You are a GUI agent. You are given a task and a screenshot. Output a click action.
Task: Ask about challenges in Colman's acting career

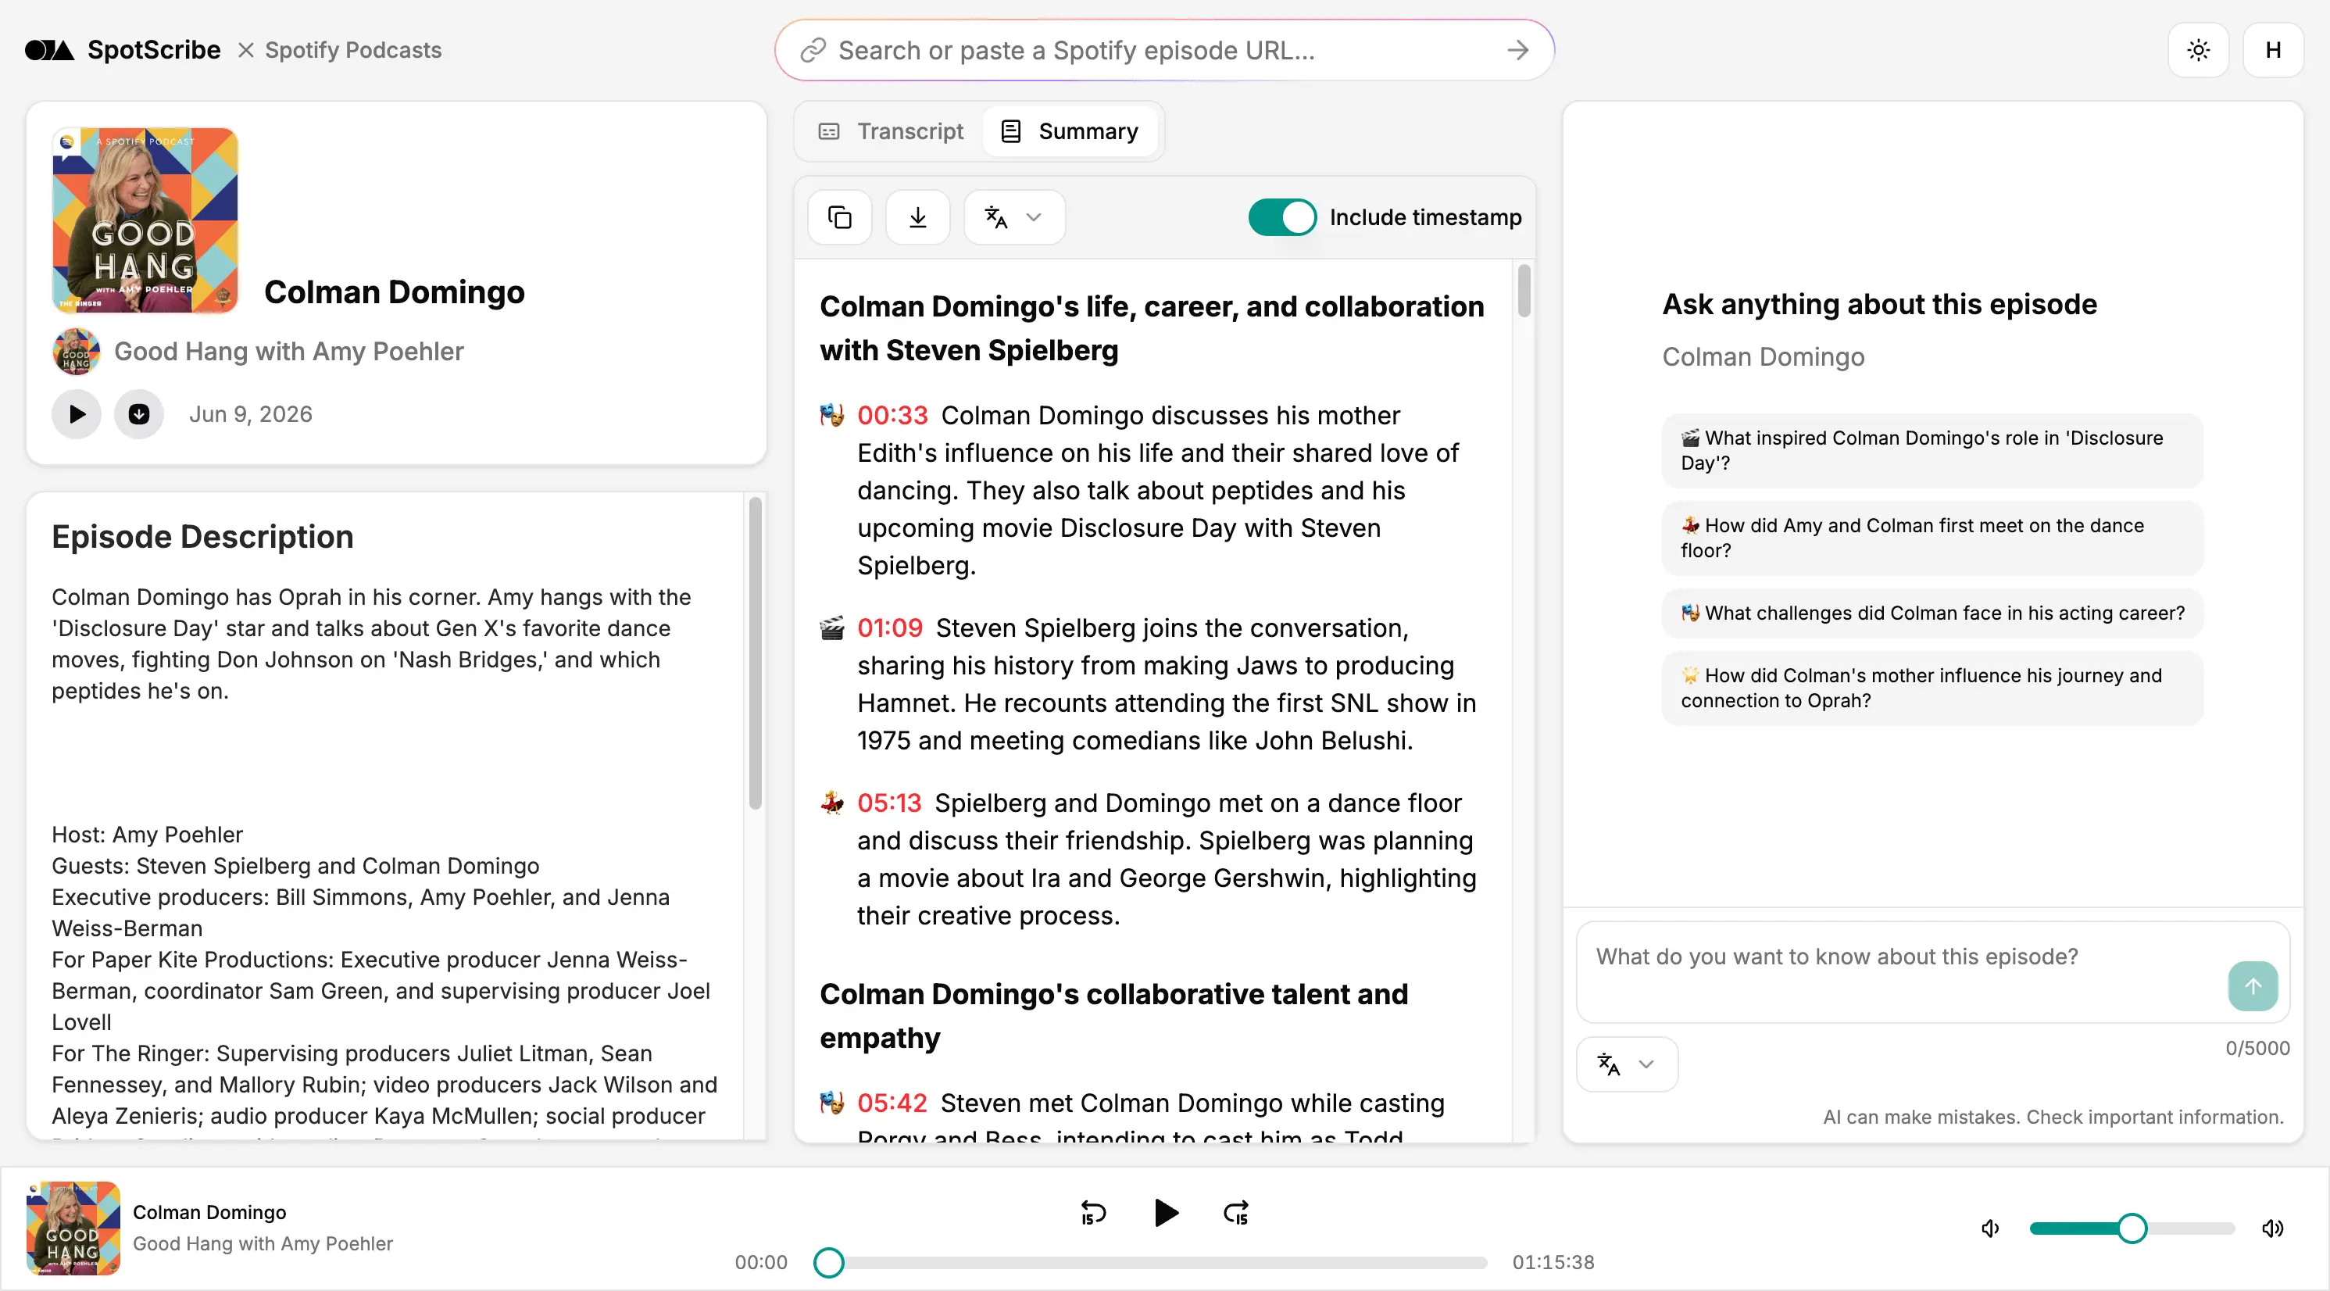tap(1932, 613)
